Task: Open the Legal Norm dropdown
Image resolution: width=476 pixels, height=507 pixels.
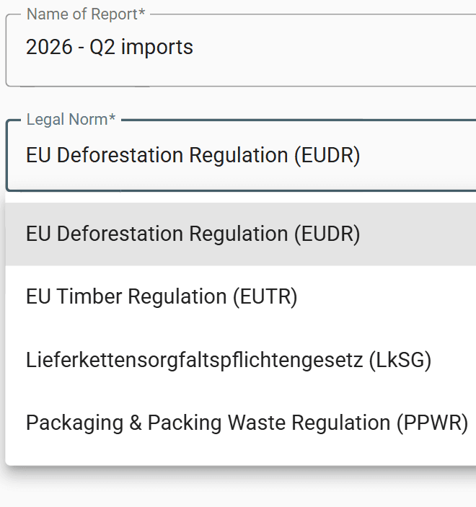Action: point(238,156)
